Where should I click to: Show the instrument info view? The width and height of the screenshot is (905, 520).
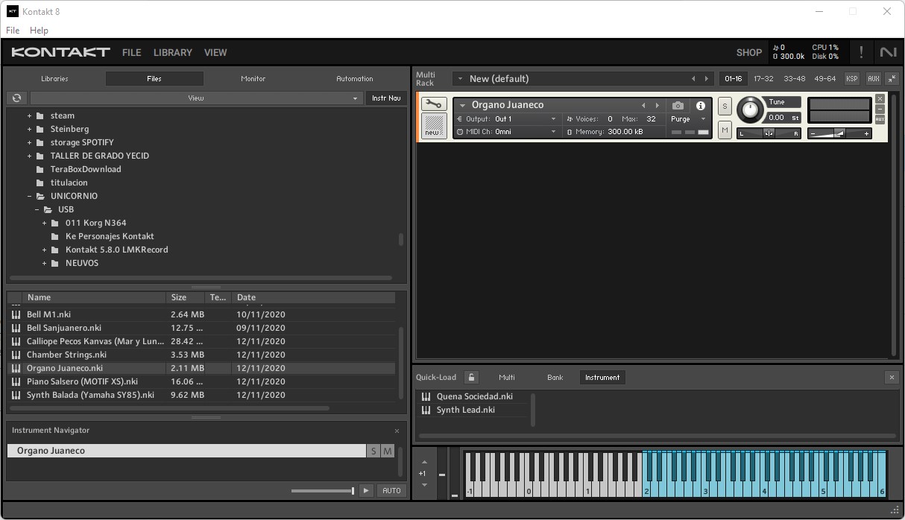pos(701,106)
